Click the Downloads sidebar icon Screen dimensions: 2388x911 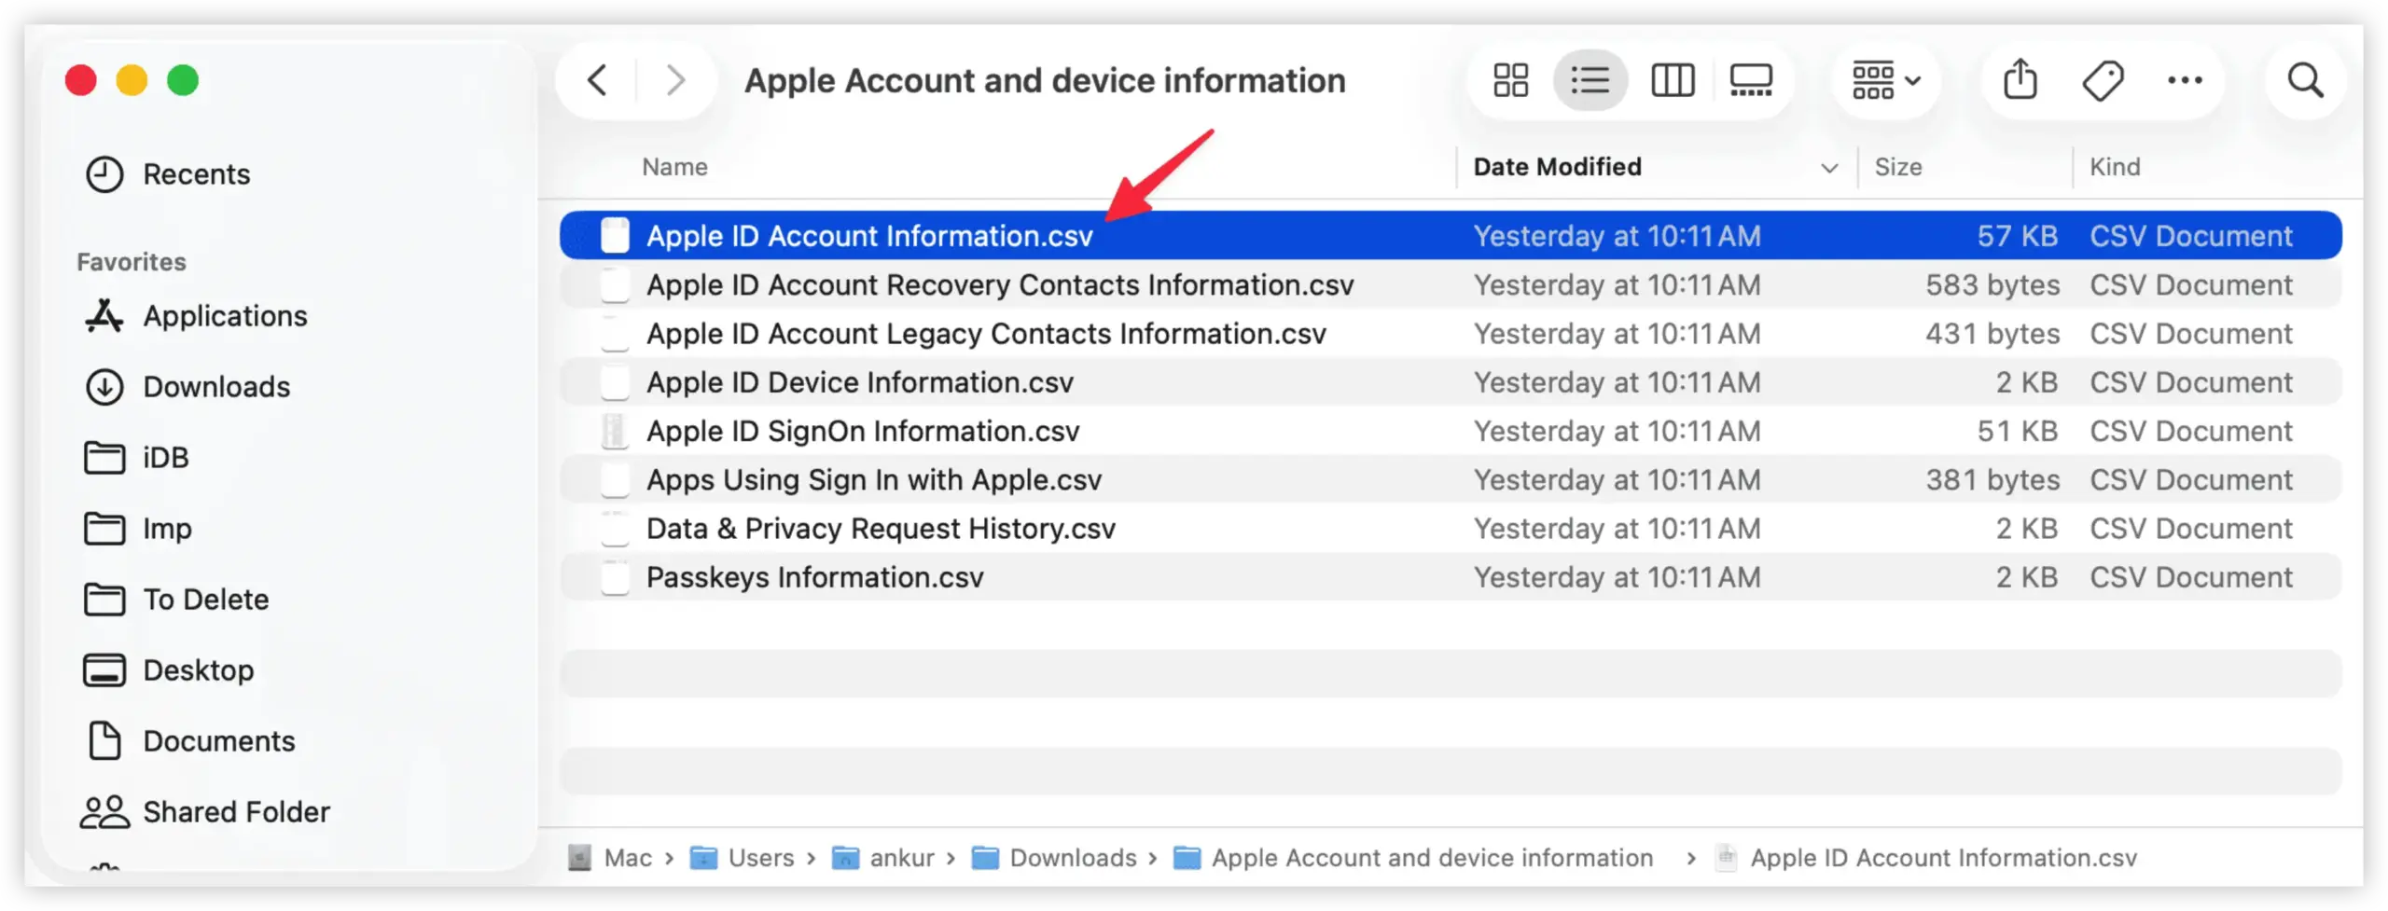(x=104, y=387)
